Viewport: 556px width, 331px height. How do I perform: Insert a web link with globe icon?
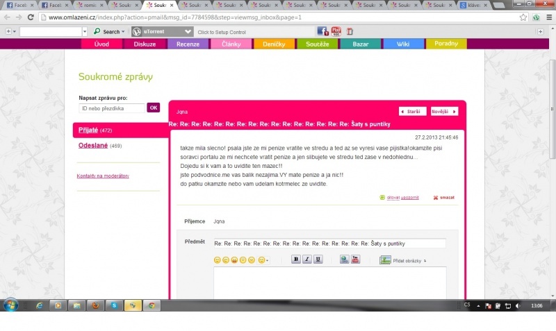pos(344,260)
